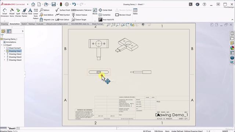Insert a Note annotation
The image size is (235, 132).
click(x=30, y=11)
